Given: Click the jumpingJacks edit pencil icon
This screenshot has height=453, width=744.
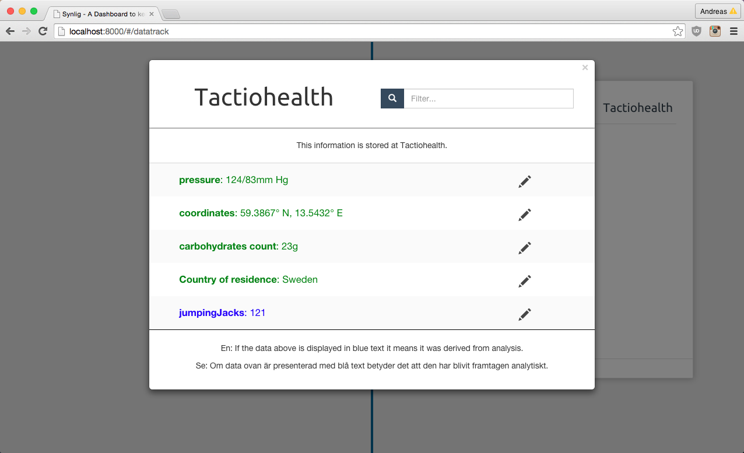Looking at the screenshot, I should [525, 314].
